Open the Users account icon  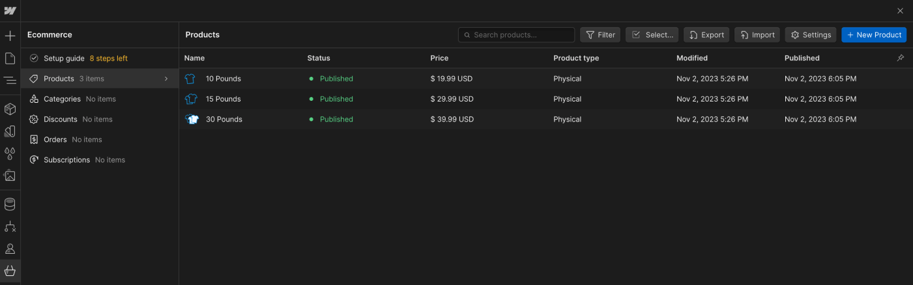click(x=10, y=249)
